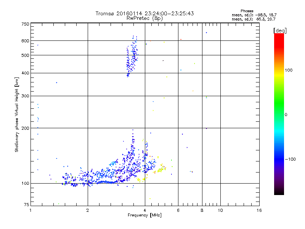Click the colorbar label '-100'
305x229 pixels.
coord(290,159)
